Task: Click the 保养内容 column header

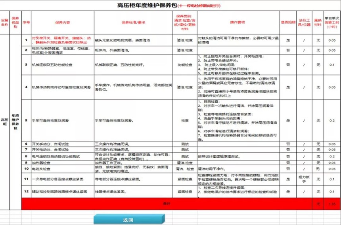Action: point(63,23)
